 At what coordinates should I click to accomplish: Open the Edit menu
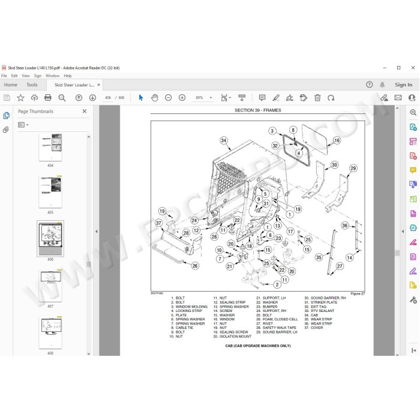coord(14,76)
